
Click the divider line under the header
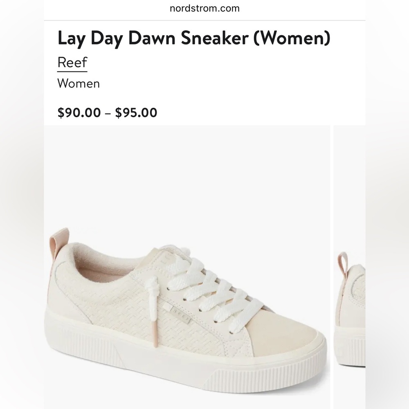coord(204,19)
